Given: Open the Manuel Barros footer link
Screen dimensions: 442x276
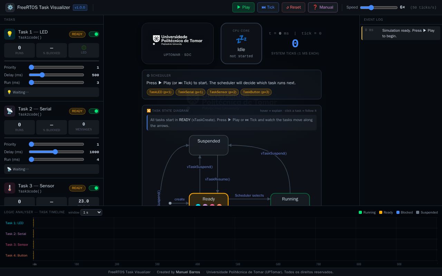Looking at the screenshot, I should [188, 272].
